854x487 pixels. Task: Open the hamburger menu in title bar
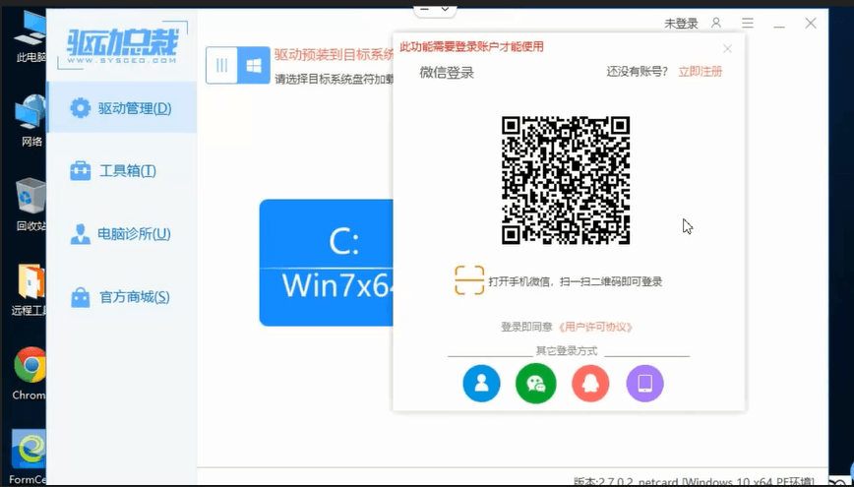[x=748, y=23]
